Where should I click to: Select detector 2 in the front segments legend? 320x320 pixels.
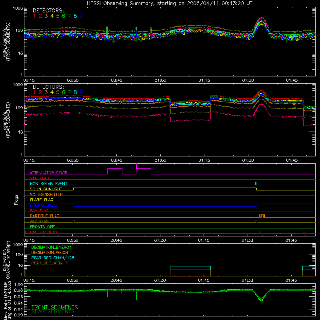pyautogui.click(x=40, y=16)
